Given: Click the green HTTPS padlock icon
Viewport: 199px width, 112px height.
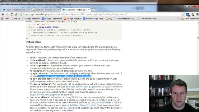Looking at the screenshot, I should click(x=21, y=15).
